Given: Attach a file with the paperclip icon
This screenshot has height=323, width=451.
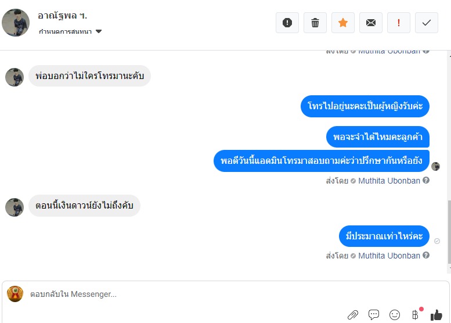Looking at the screenshot, I should click(x=353, y=315).
